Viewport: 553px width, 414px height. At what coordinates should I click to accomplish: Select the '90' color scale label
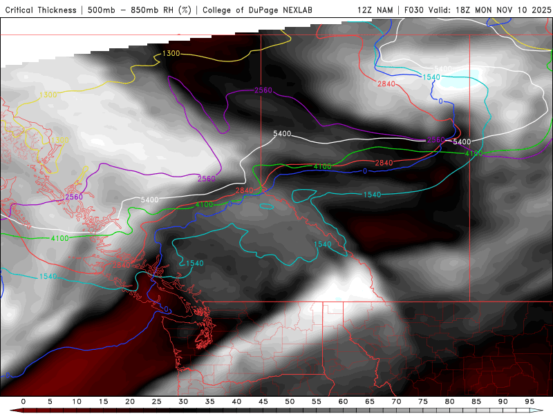tap(503, 402)
